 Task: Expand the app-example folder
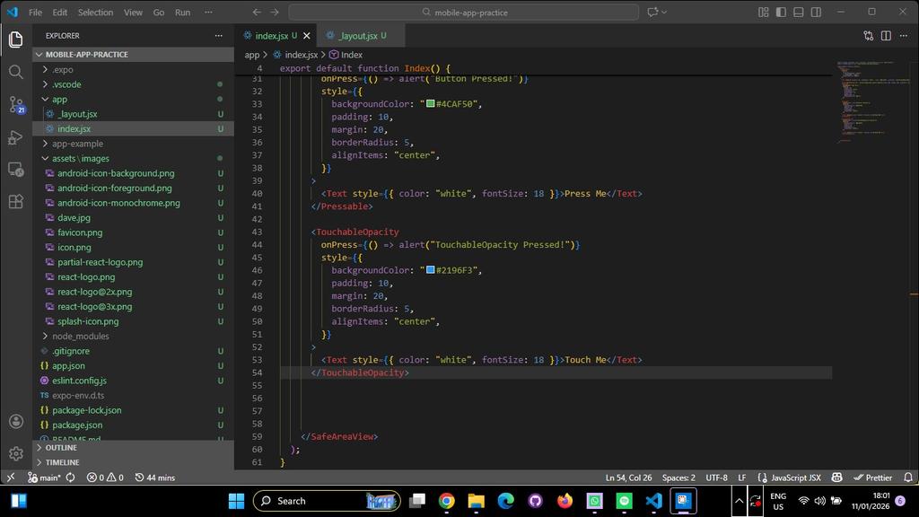coord(134,144)
